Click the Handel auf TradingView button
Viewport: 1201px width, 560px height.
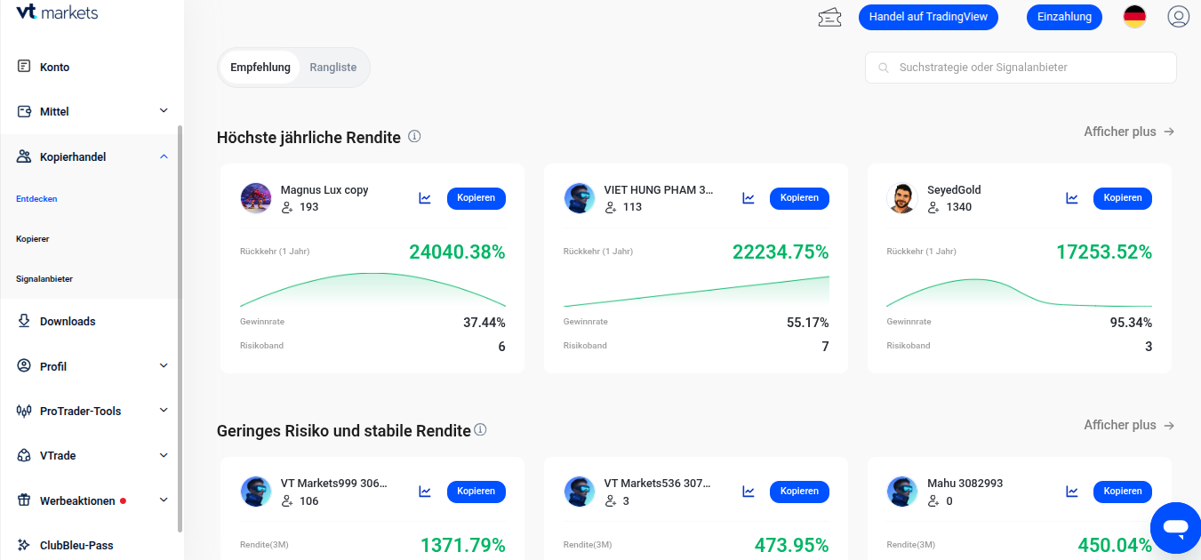(928, 17)
